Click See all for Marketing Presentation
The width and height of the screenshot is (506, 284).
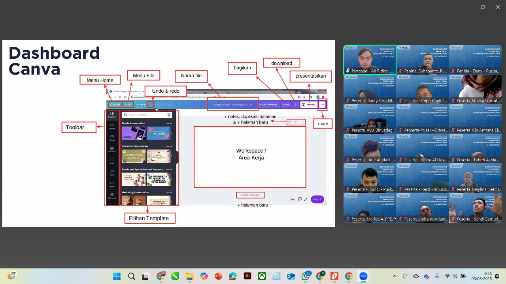pyautogui.click(x=169, y=192)
